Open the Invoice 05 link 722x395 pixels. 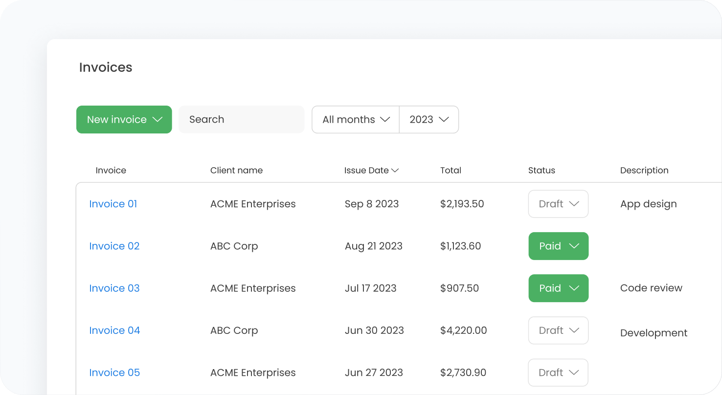(x=114, y=373)
